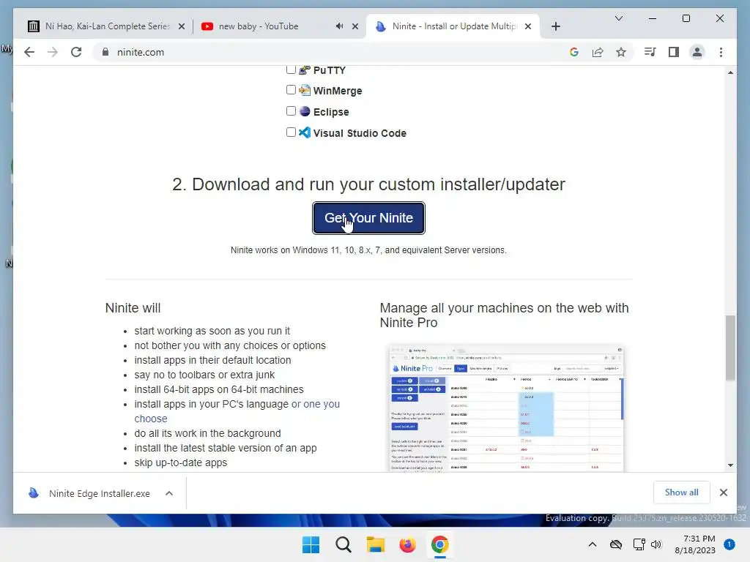This screenshot has height=562, width=750.
Task: Go back to the previous page
Action: click(x=29, y=52)
